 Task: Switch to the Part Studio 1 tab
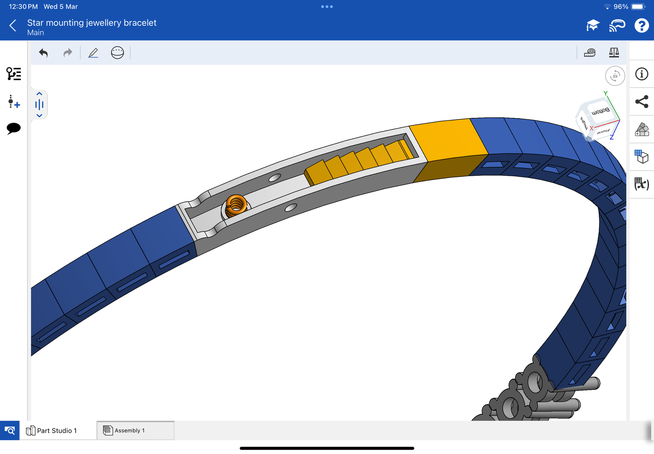[x=57, y=430]
